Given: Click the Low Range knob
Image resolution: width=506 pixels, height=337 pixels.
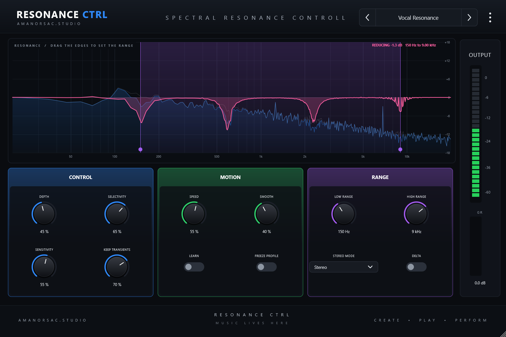Looking at the screenshot, I should [x=344, y=214].
